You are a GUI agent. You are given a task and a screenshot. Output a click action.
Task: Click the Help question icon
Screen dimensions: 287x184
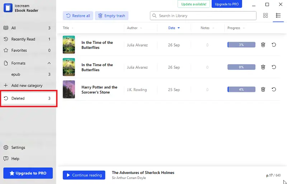pos(6,158)
